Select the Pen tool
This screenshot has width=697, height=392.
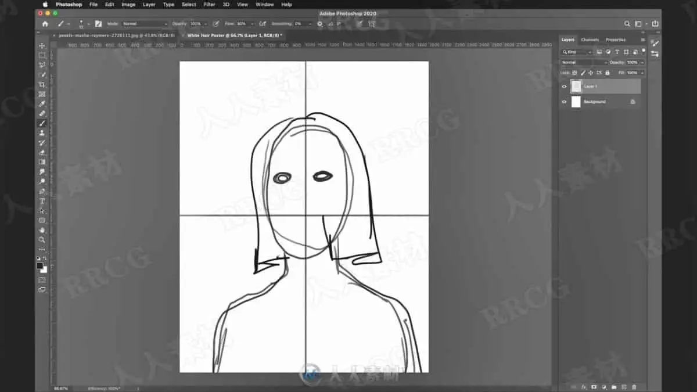[x=42, y=191]
